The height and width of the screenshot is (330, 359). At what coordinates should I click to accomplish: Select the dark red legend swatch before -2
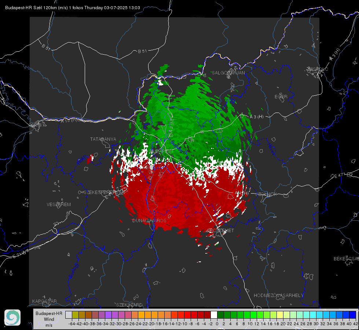tap(207, 315)
